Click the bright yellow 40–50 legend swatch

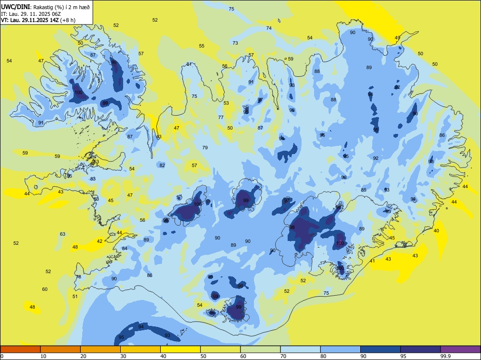tap(180, 349)
